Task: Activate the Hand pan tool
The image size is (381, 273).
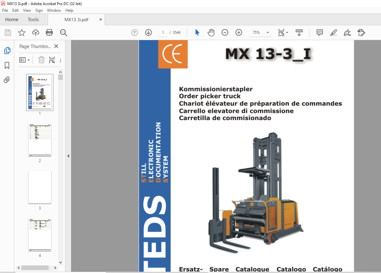Action: tap(211, 33)
